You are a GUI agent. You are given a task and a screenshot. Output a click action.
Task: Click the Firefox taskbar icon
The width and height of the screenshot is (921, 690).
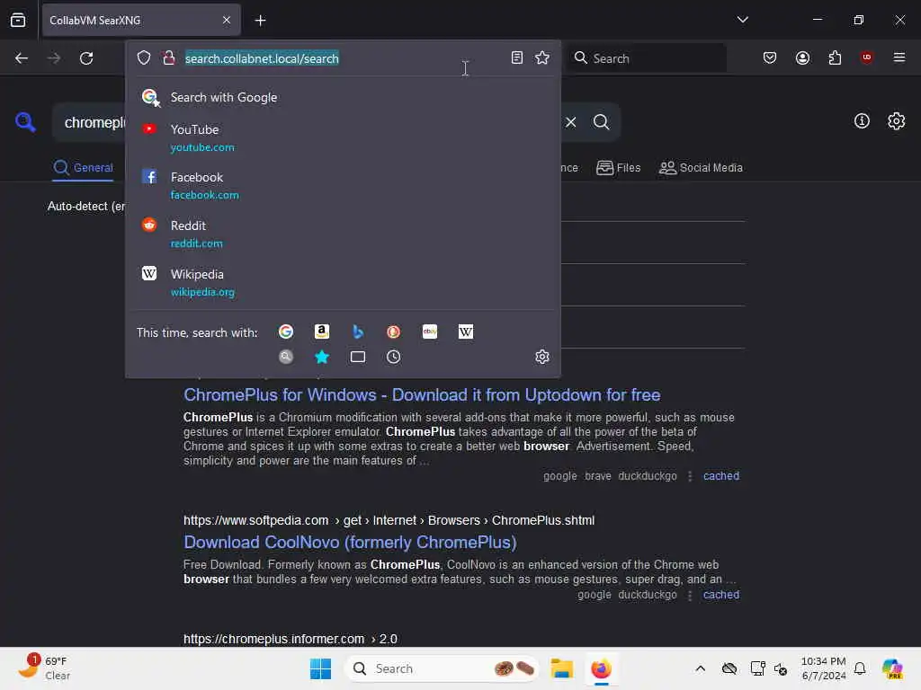point(601,668)
